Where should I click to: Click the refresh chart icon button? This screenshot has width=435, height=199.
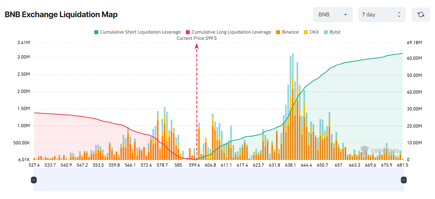[421, 14]
